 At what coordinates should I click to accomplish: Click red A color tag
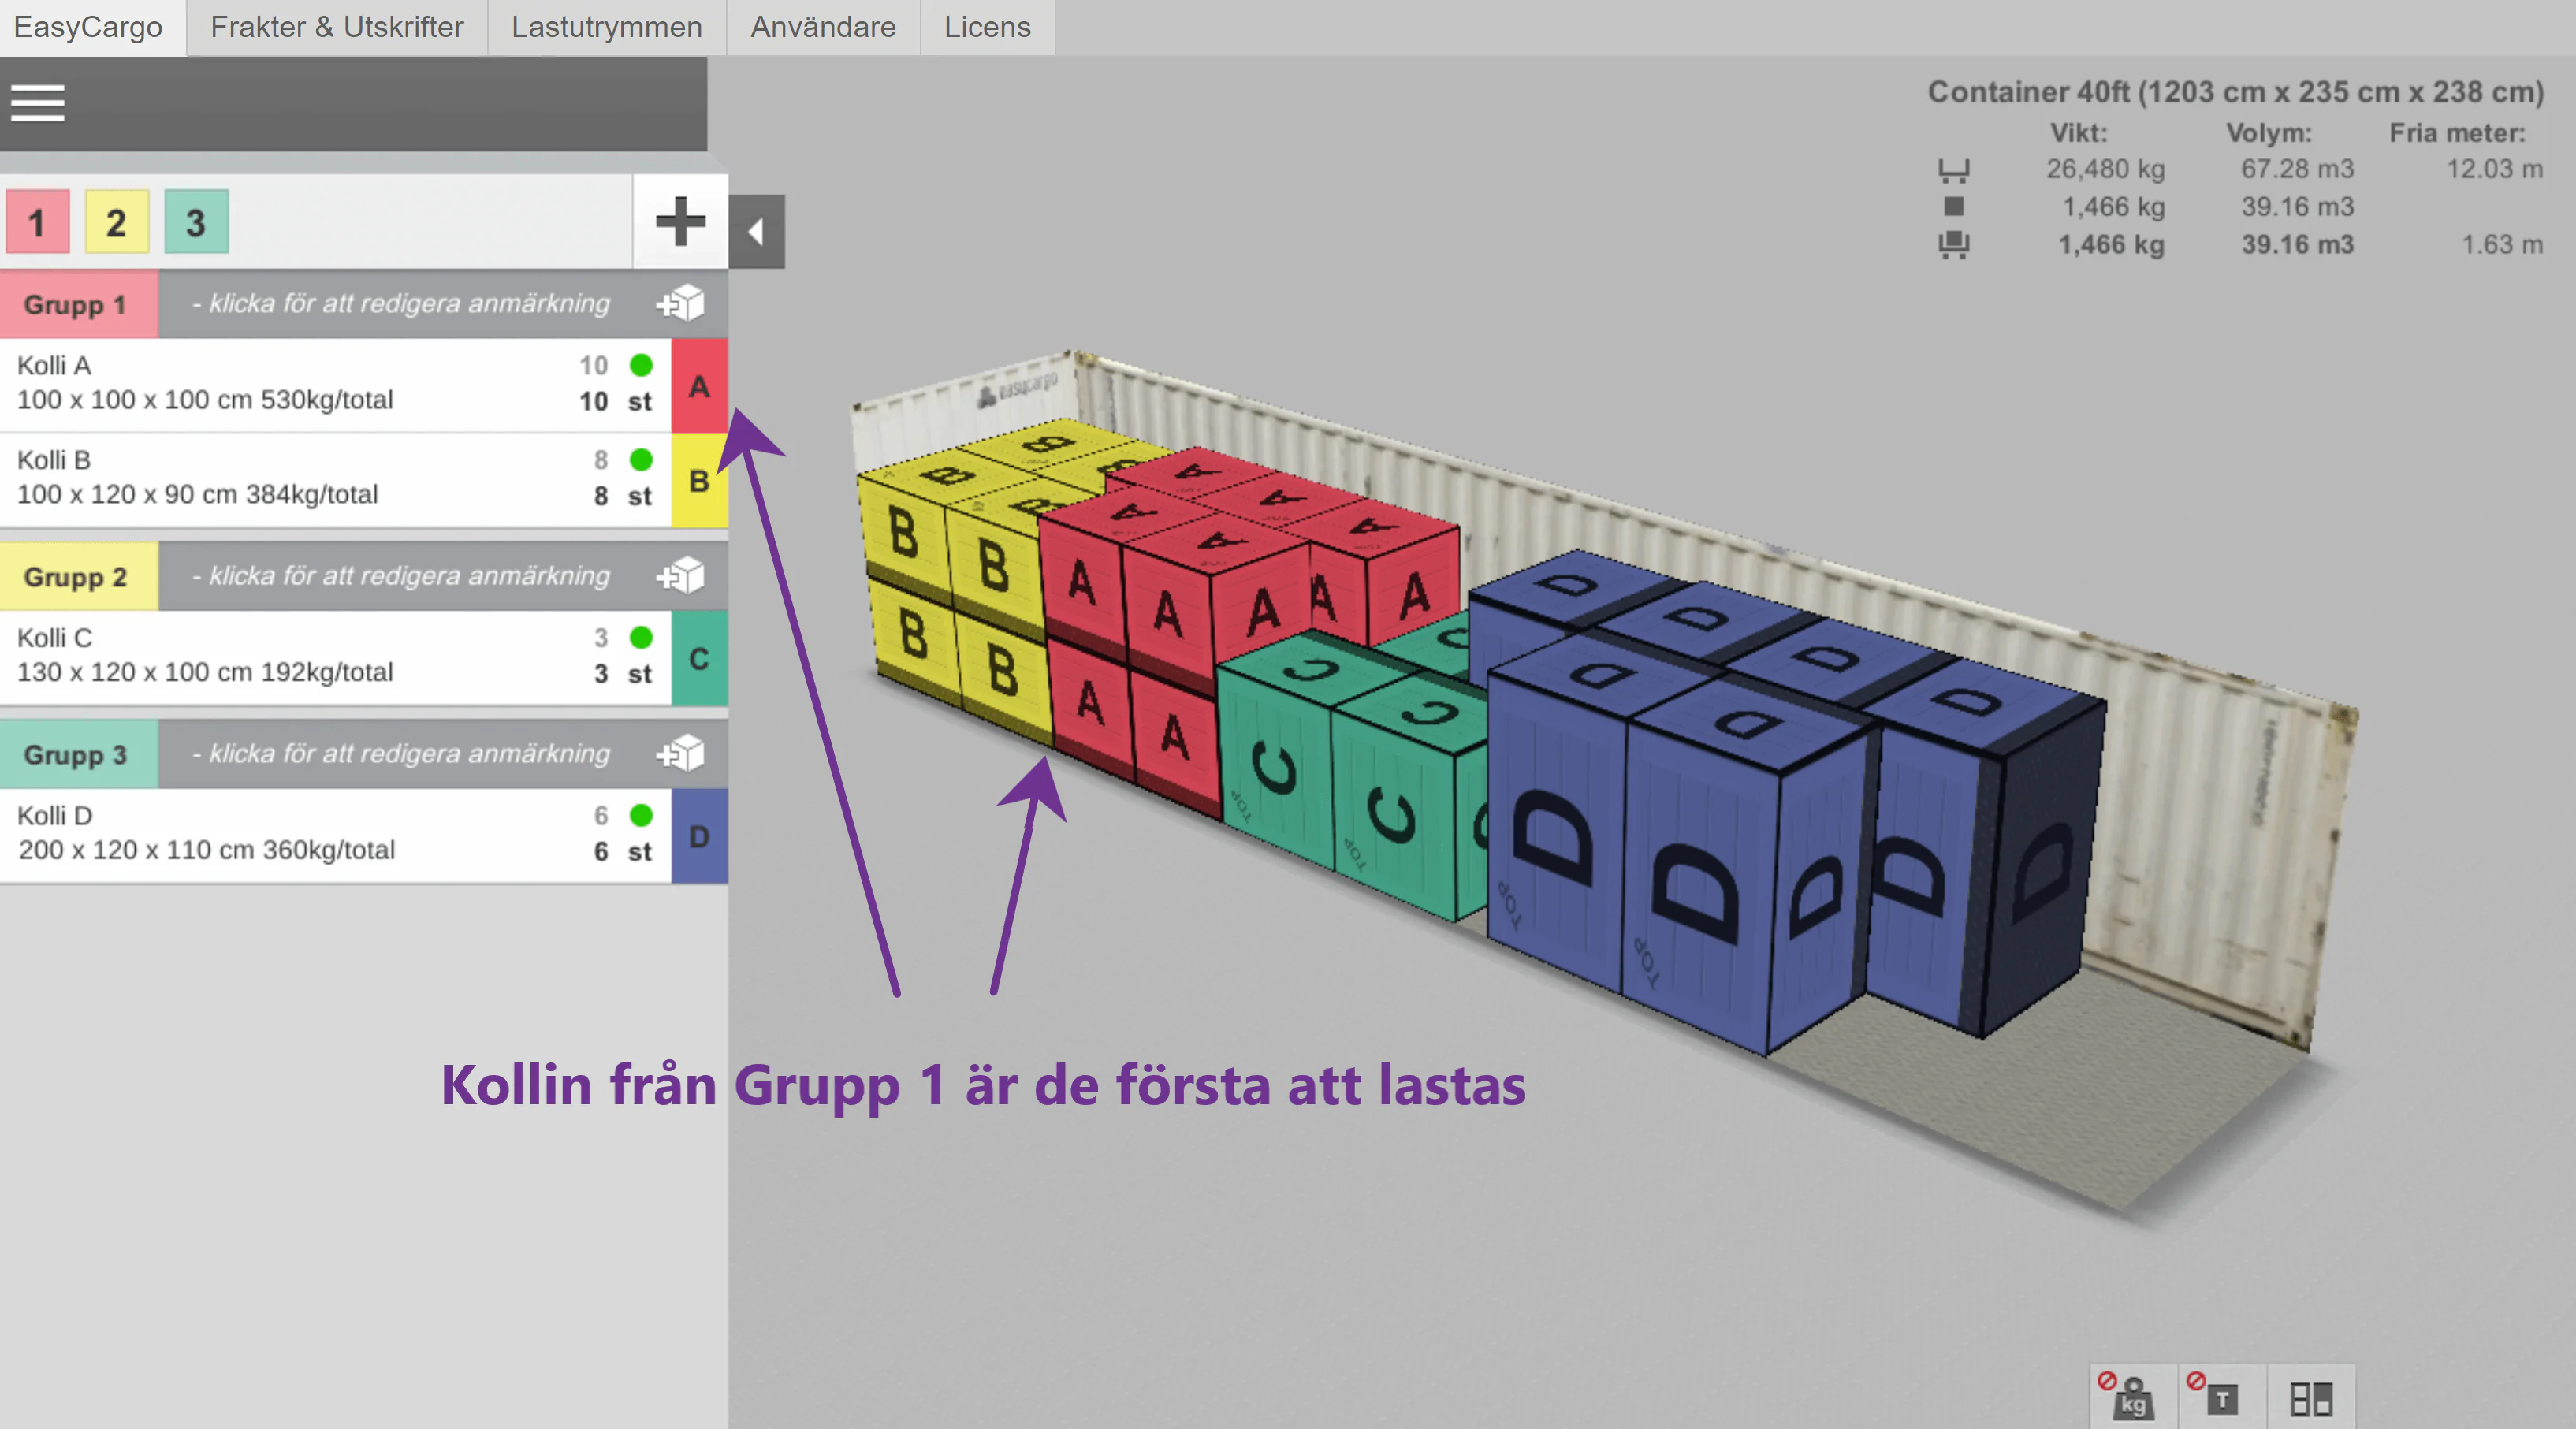click(x=699, y=386)
